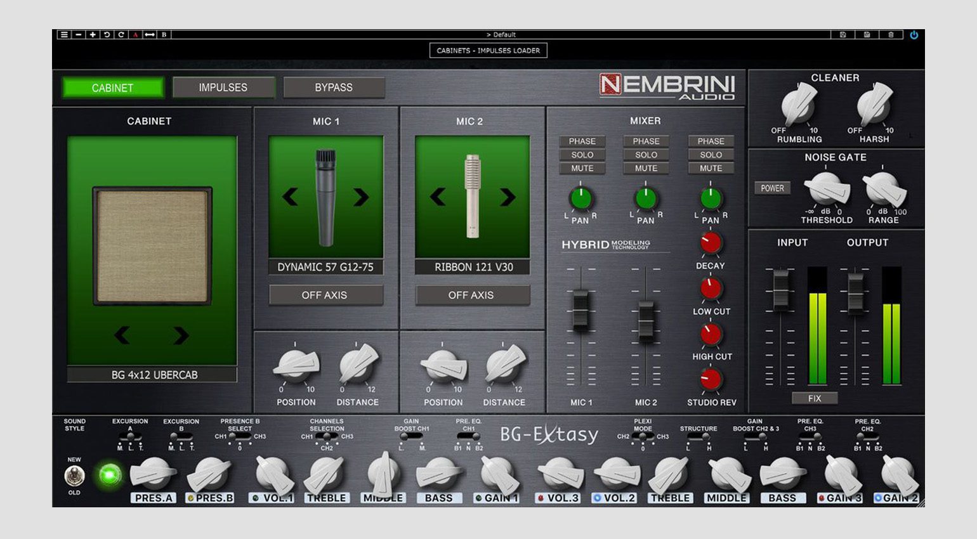Choose previous microphone for MIC 1

point(290,197)
